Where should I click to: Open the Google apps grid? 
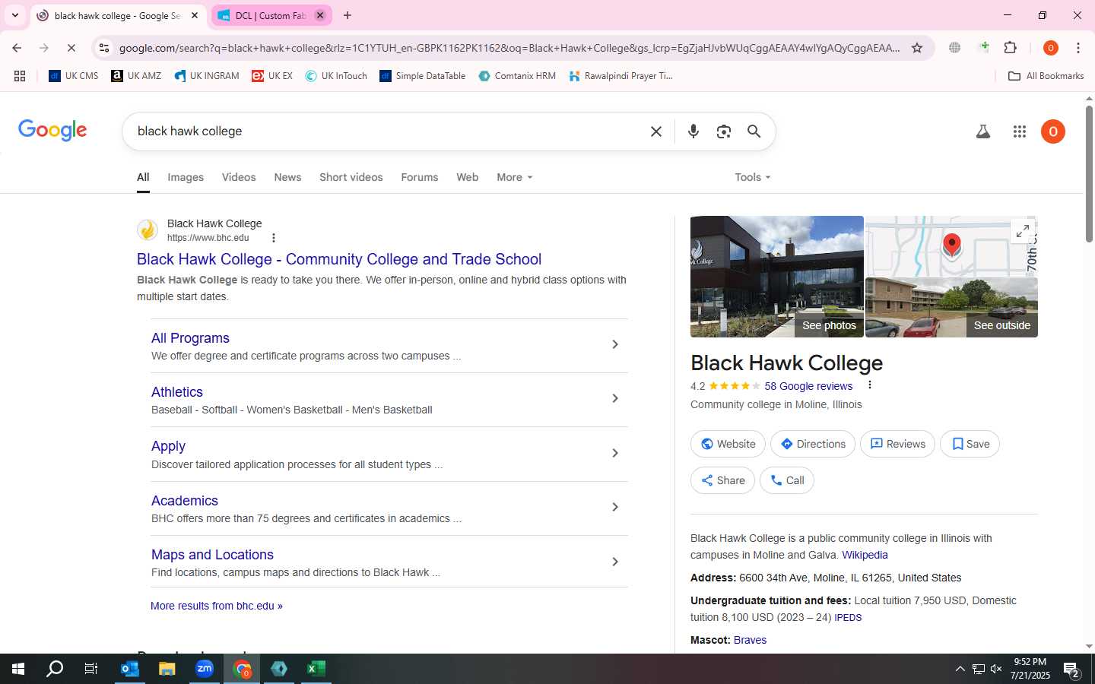(x=1020, y=131)
